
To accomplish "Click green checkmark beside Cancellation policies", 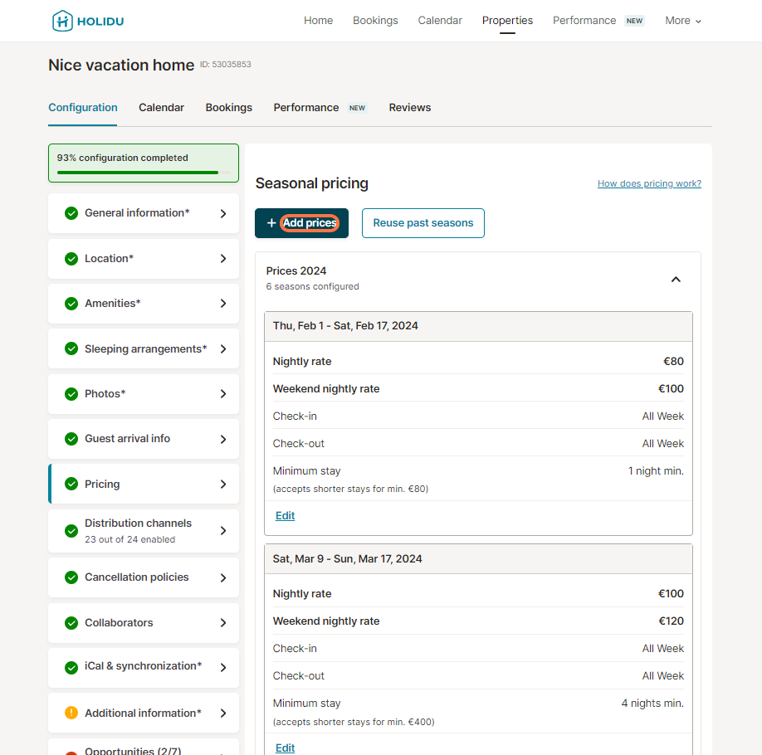I will click(71, 577).
